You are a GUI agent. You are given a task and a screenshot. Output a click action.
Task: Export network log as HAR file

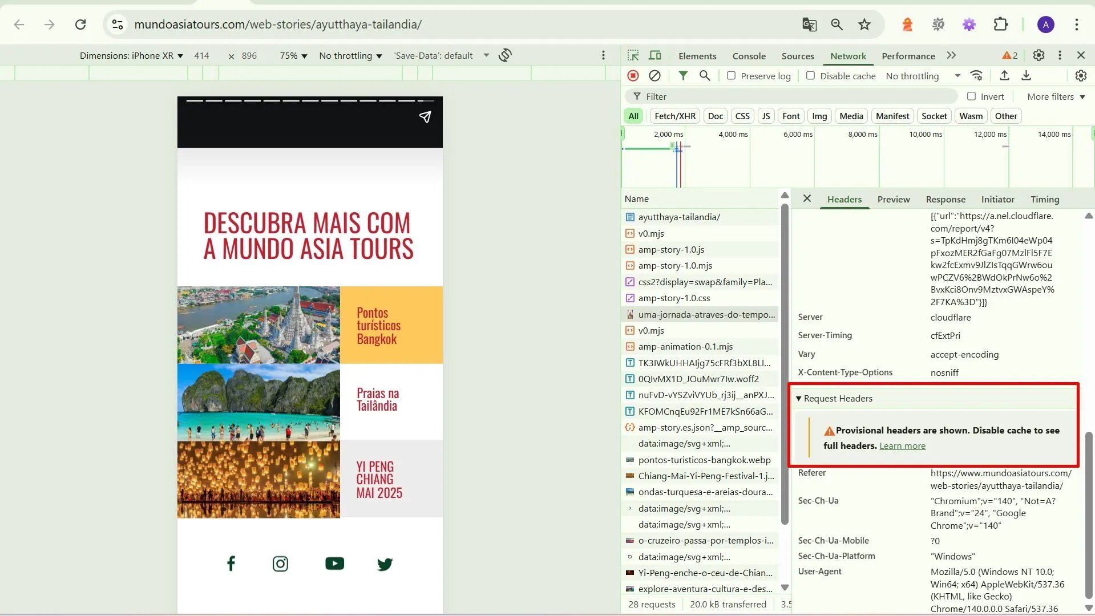pyautogui.click(x=1026, y=75)
